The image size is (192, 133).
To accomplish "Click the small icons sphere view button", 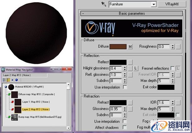I will point(13,80).
